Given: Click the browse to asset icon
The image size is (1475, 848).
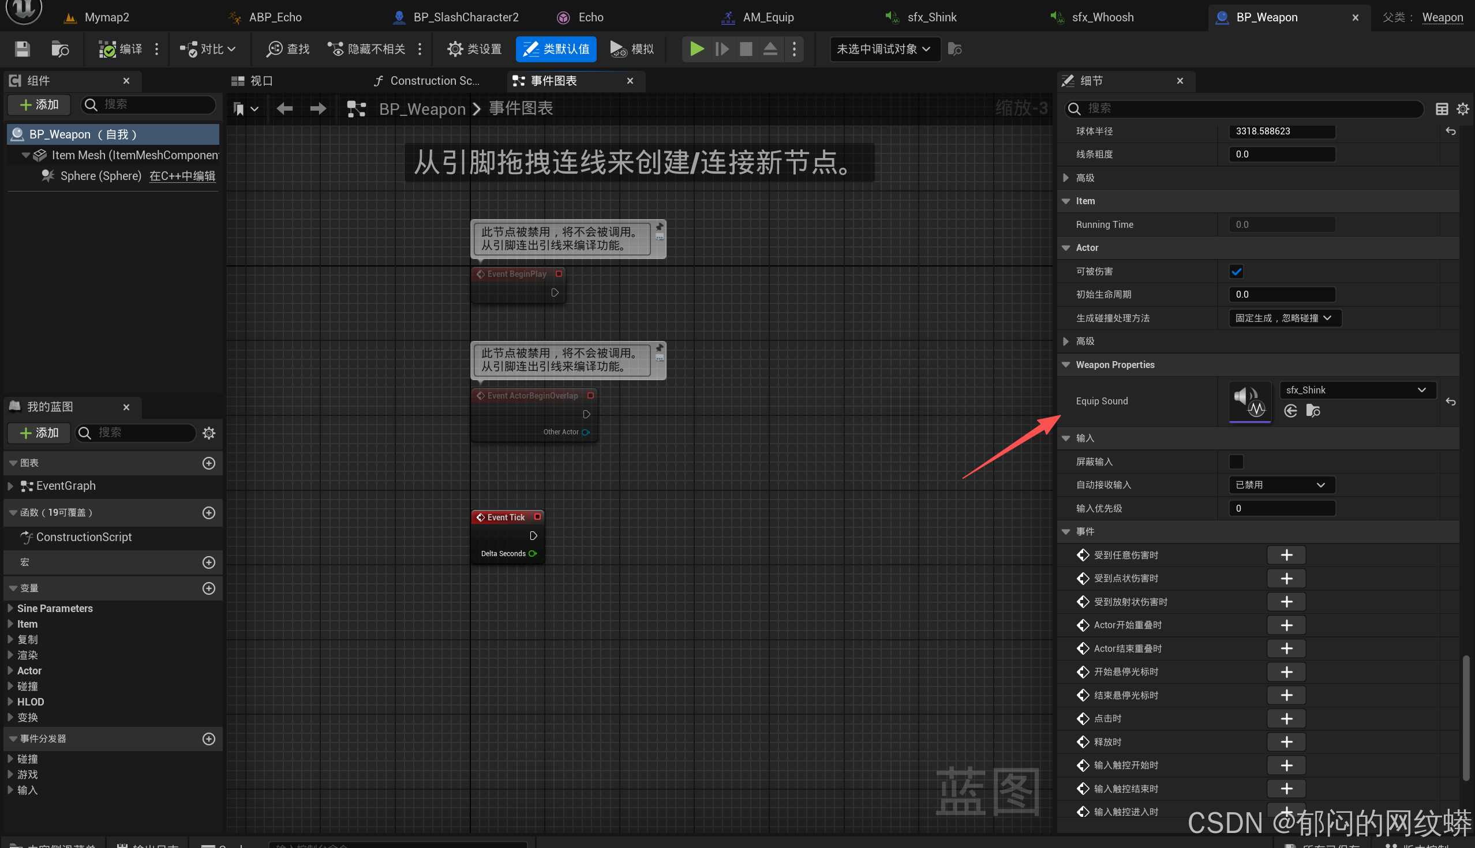Looking at the screenshot, I should pyautogui.click(x=59, y=49).
